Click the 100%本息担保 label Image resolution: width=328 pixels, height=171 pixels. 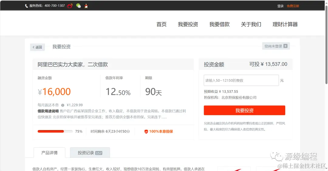(161, 132)
